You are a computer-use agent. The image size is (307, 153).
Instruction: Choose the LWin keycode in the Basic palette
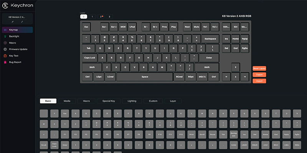(x=287, y=145)
